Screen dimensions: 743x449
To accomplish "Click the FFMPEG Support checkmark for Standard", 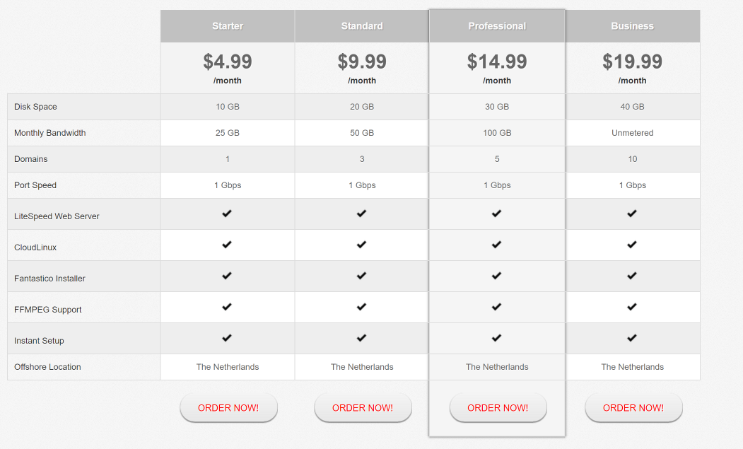I will (x=361, y=307).
